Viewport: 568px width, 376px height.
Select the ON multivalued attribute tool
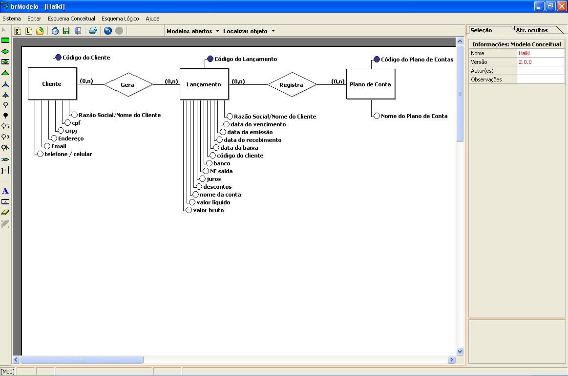pos(5,148)
